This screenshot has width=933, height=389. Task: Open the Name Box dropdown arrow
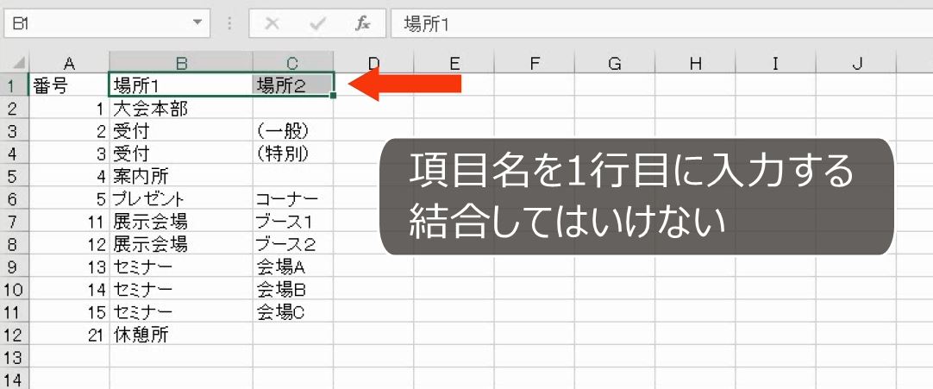click(x=197, y=23)
